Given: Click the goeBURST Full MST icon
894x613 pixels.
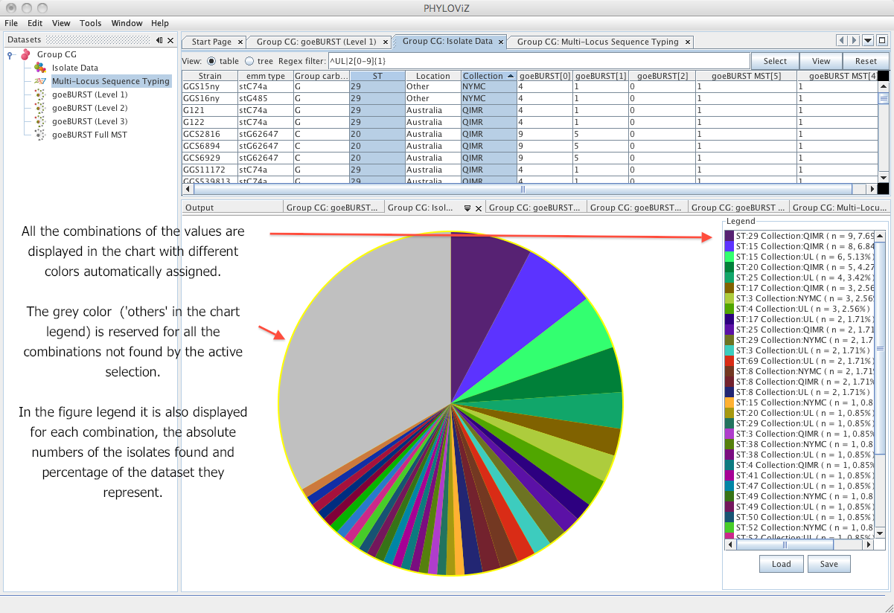Looking at the screenshot, I should click(x=39, y=135).
